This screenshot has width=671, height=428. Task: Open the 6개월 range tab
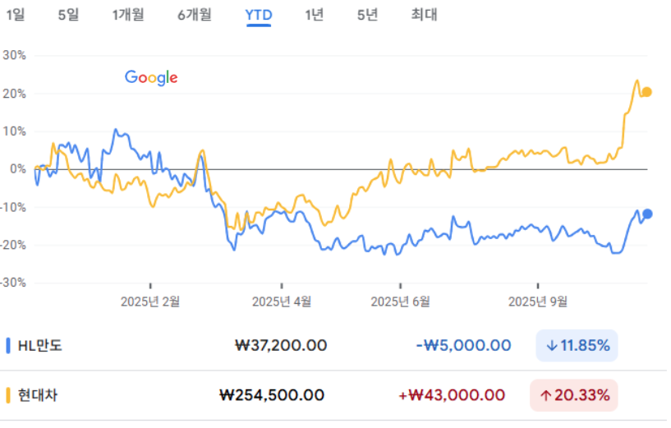pos(195,15)
